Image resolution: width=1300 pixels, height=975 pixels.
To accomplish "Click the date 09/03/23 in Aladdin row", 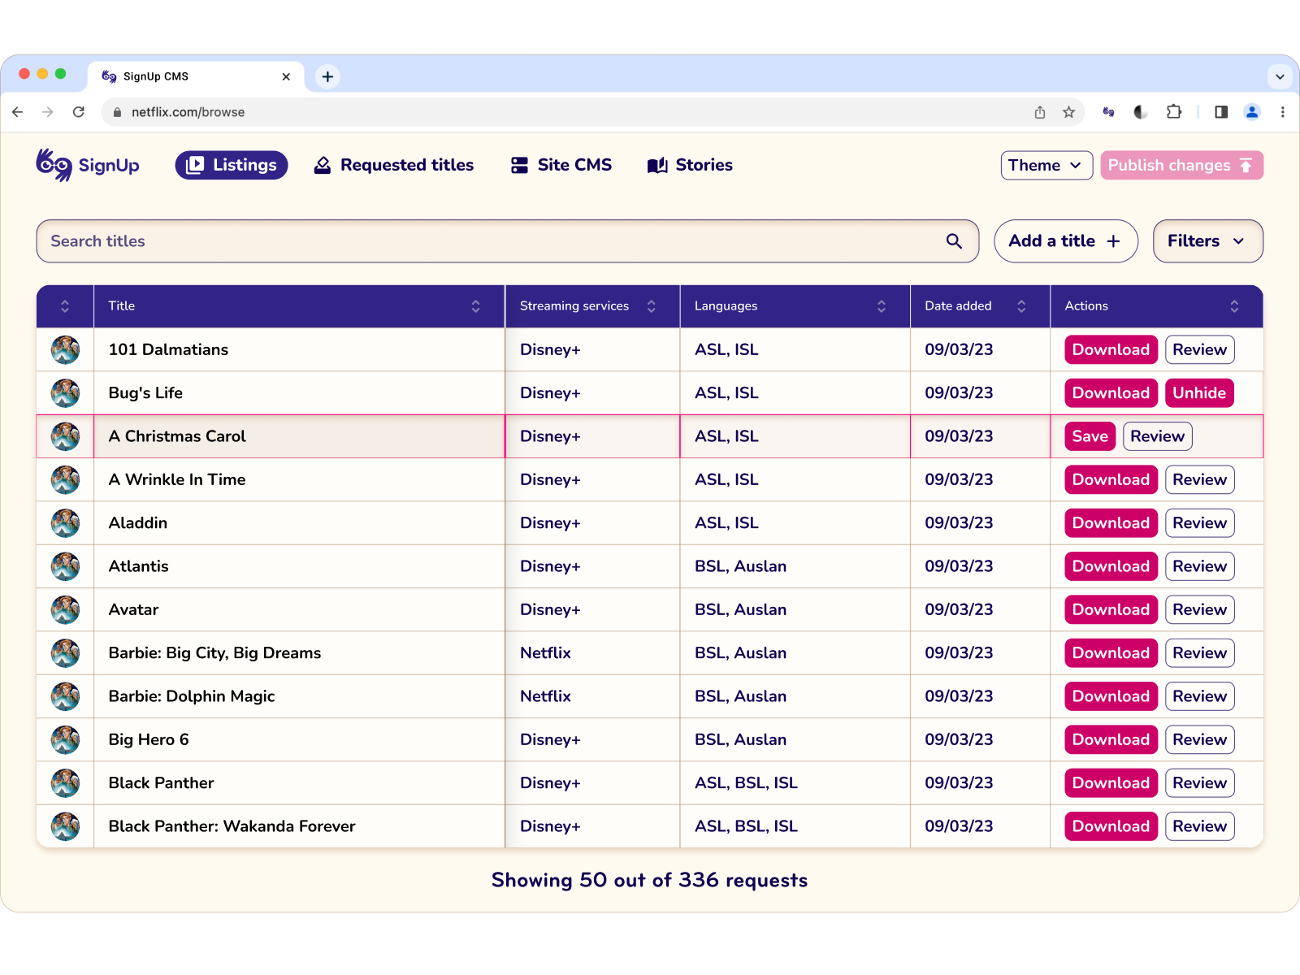I will click(x=959, y=523).
